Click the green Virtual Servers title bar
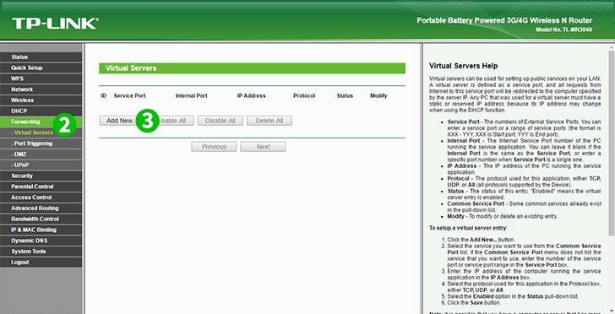This screenshot has height=314, width=615. point(253,68)
